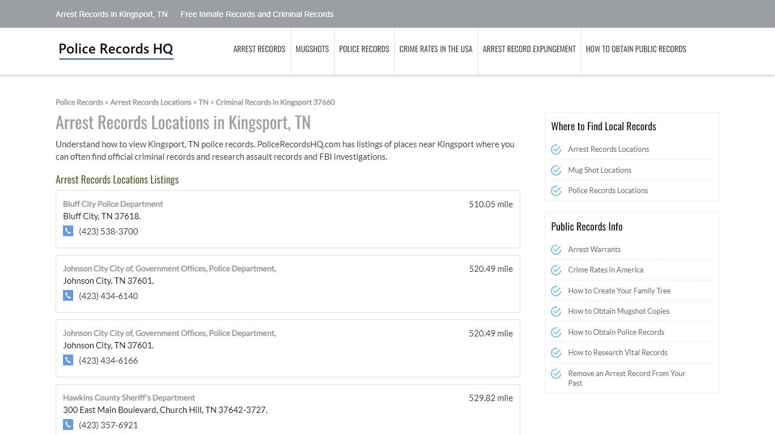Click TN breadcrumb link

click(x=203, y=102)
